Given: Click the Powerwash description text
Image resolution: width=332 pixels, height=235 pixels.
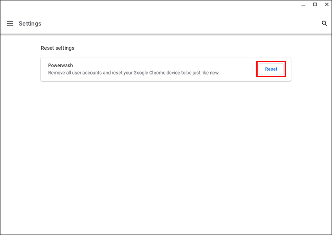Looking at the screenshot, I should click(x=134, y=73).
